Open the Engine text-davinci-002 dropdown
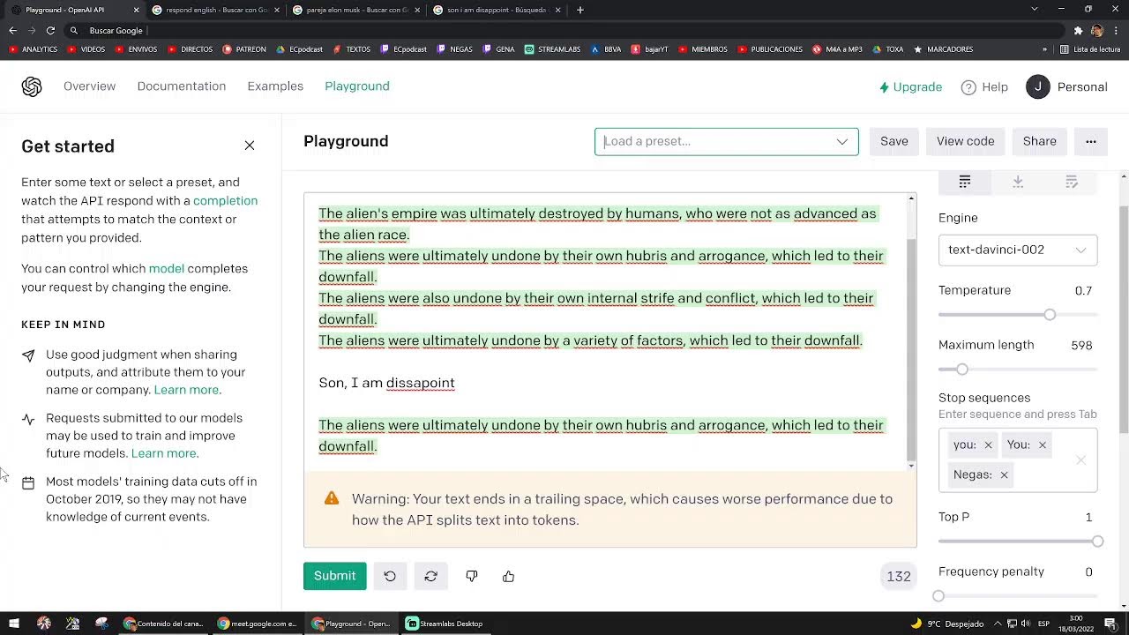The image size is (1129, 635). pos(1018,250)
